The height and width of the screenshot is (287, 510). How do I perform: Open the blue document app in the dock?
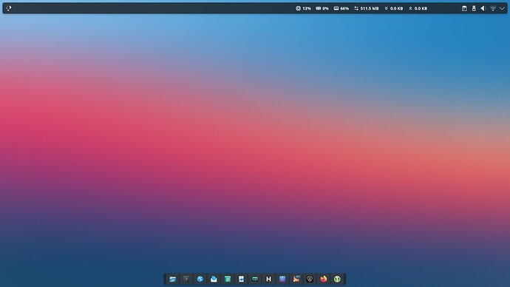point(241,279)
